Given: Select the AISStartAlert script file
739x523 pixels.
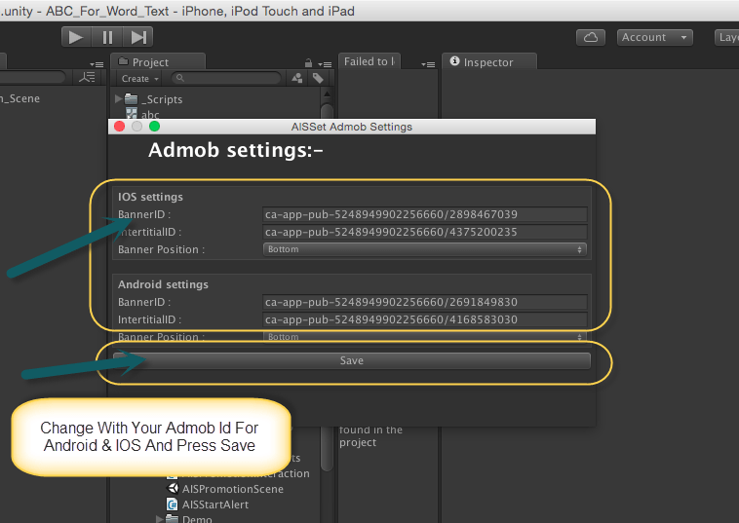Looking at the screenshot, I should pyautogui.click(x=214, y=504).
